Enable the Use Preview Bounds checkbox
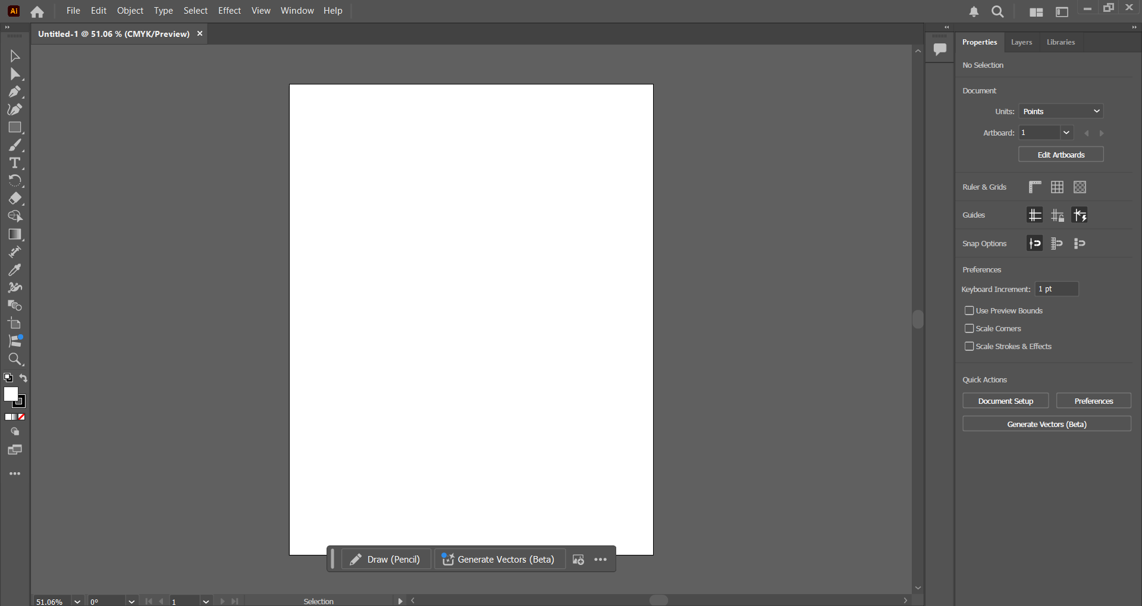This screenshot has height=606, width=1142. tap(970, 310)
